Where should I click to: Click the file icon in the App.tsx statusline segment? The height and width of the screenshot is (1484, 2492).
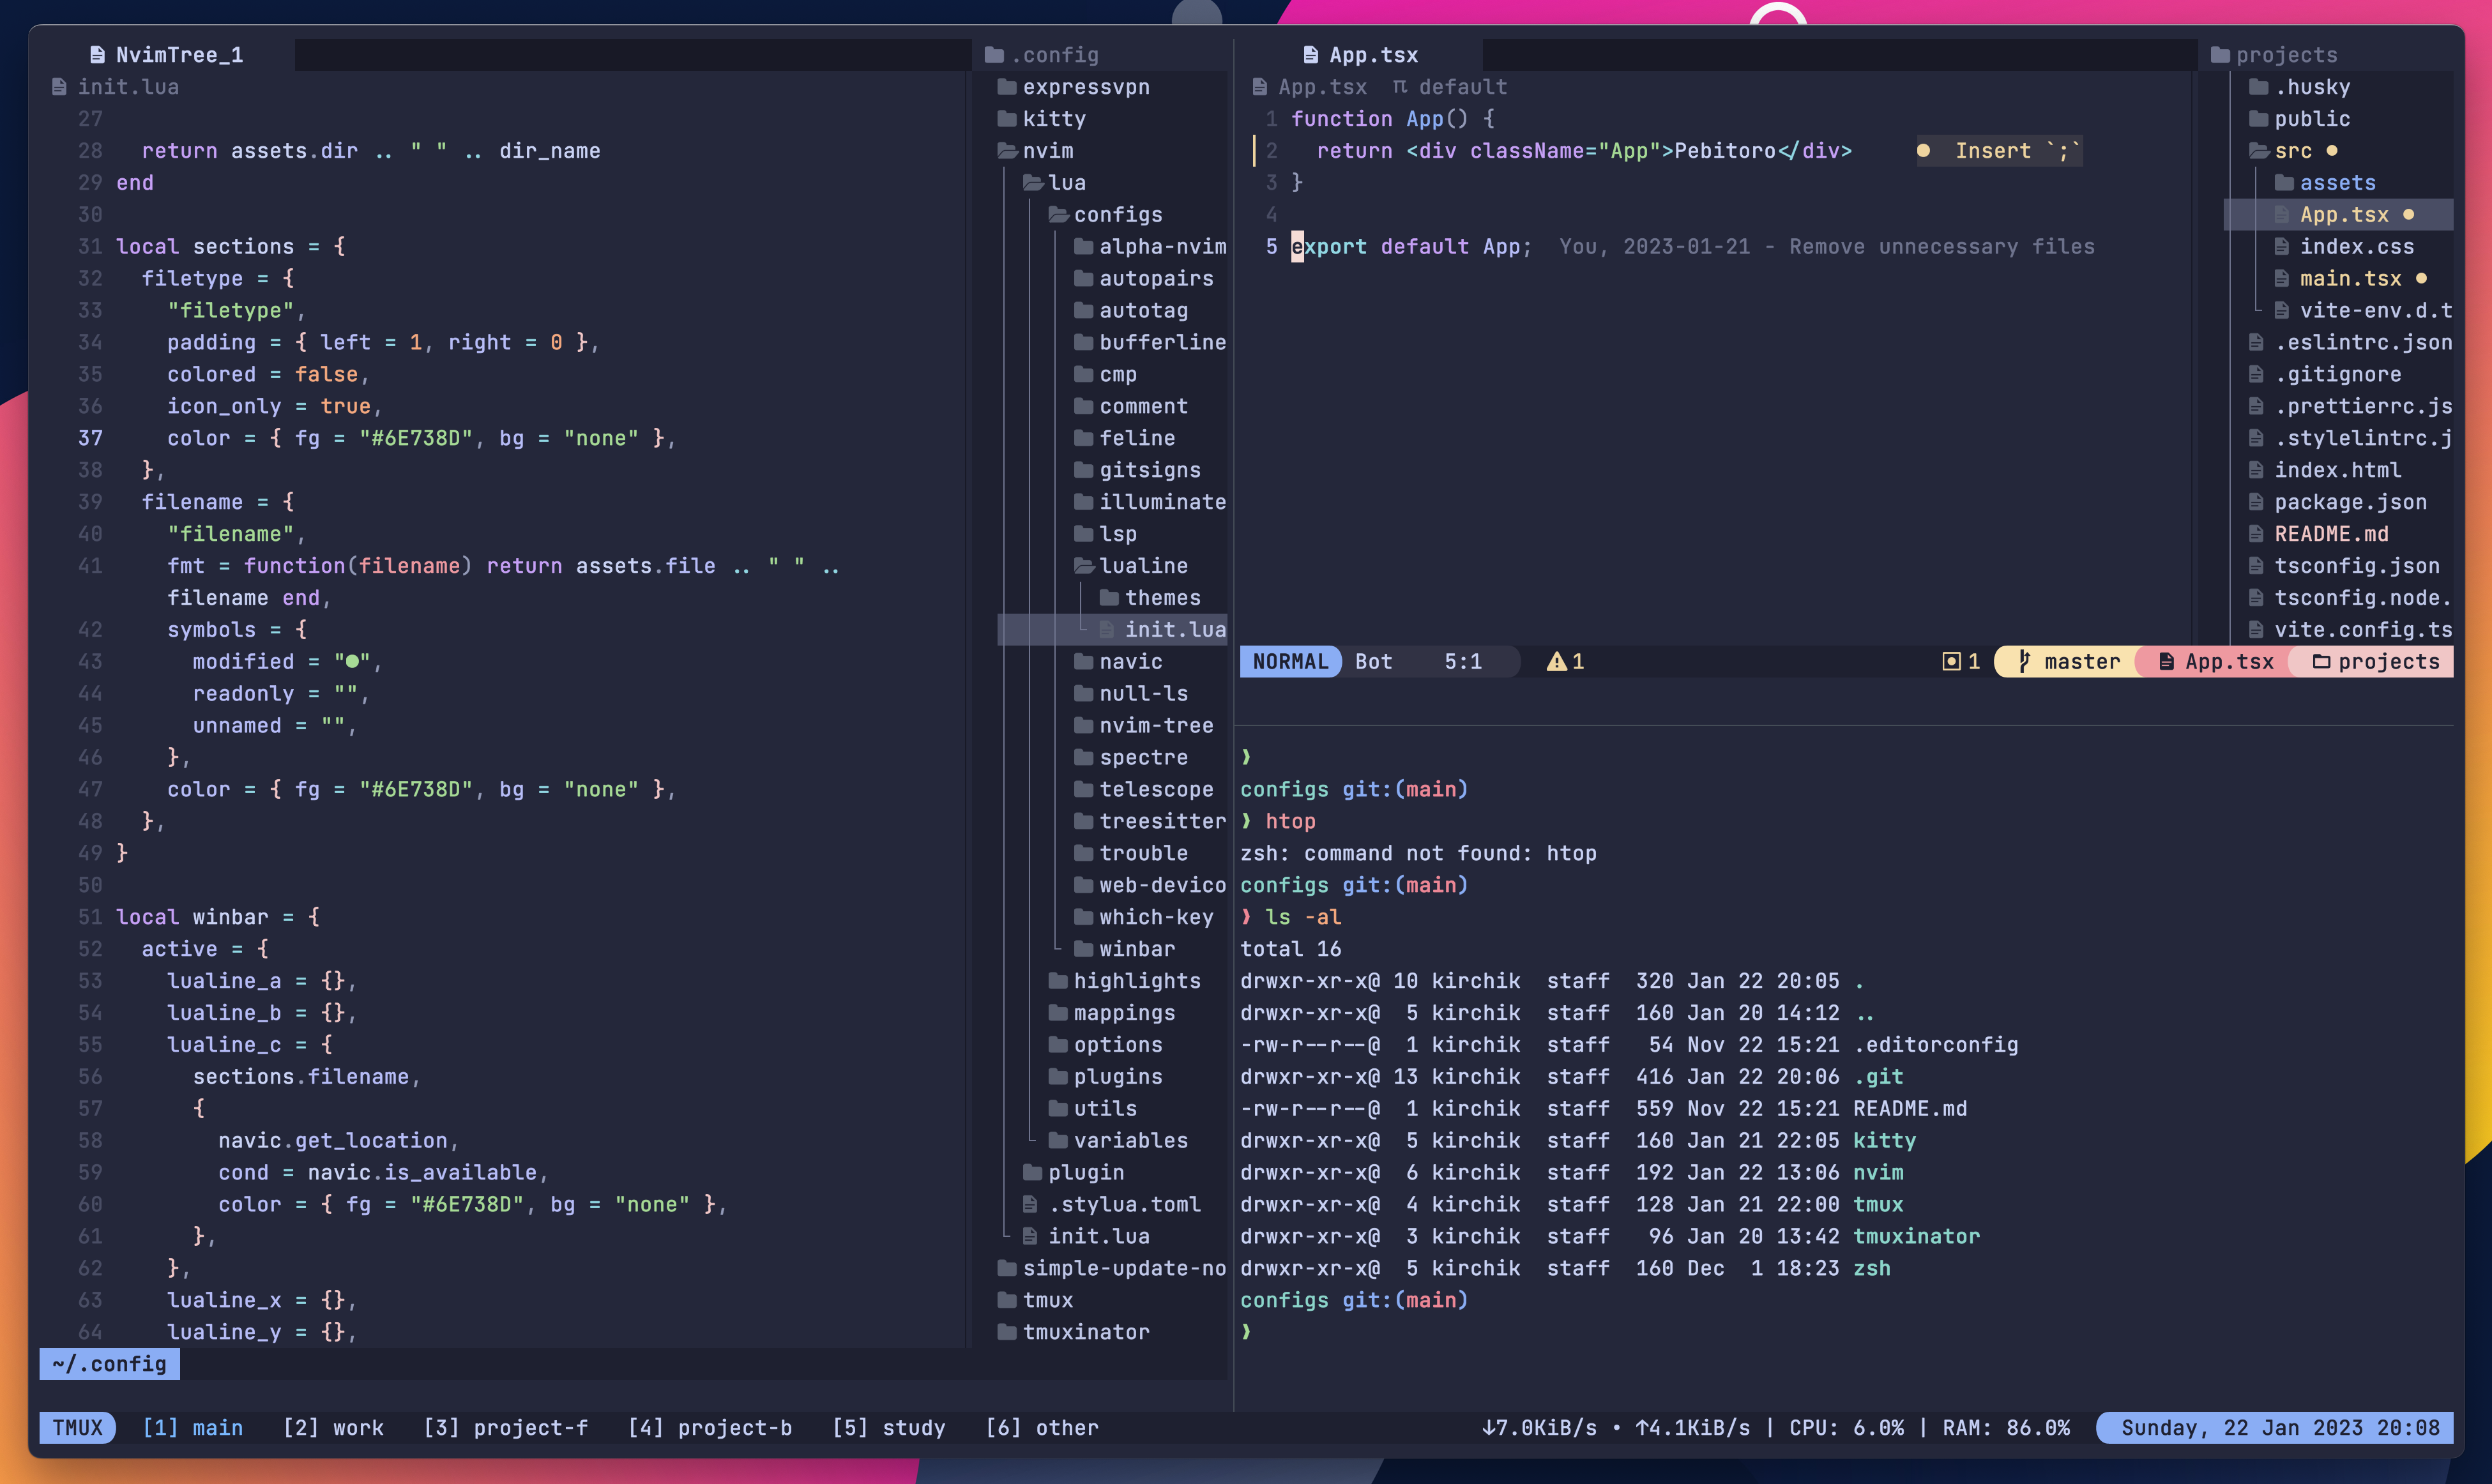pos(2166,661)
